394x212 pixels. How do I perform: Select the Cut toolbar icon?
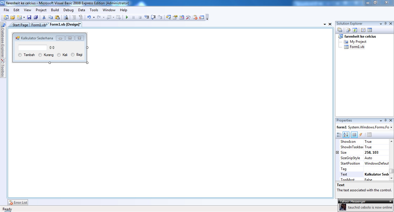pos(44,17)
